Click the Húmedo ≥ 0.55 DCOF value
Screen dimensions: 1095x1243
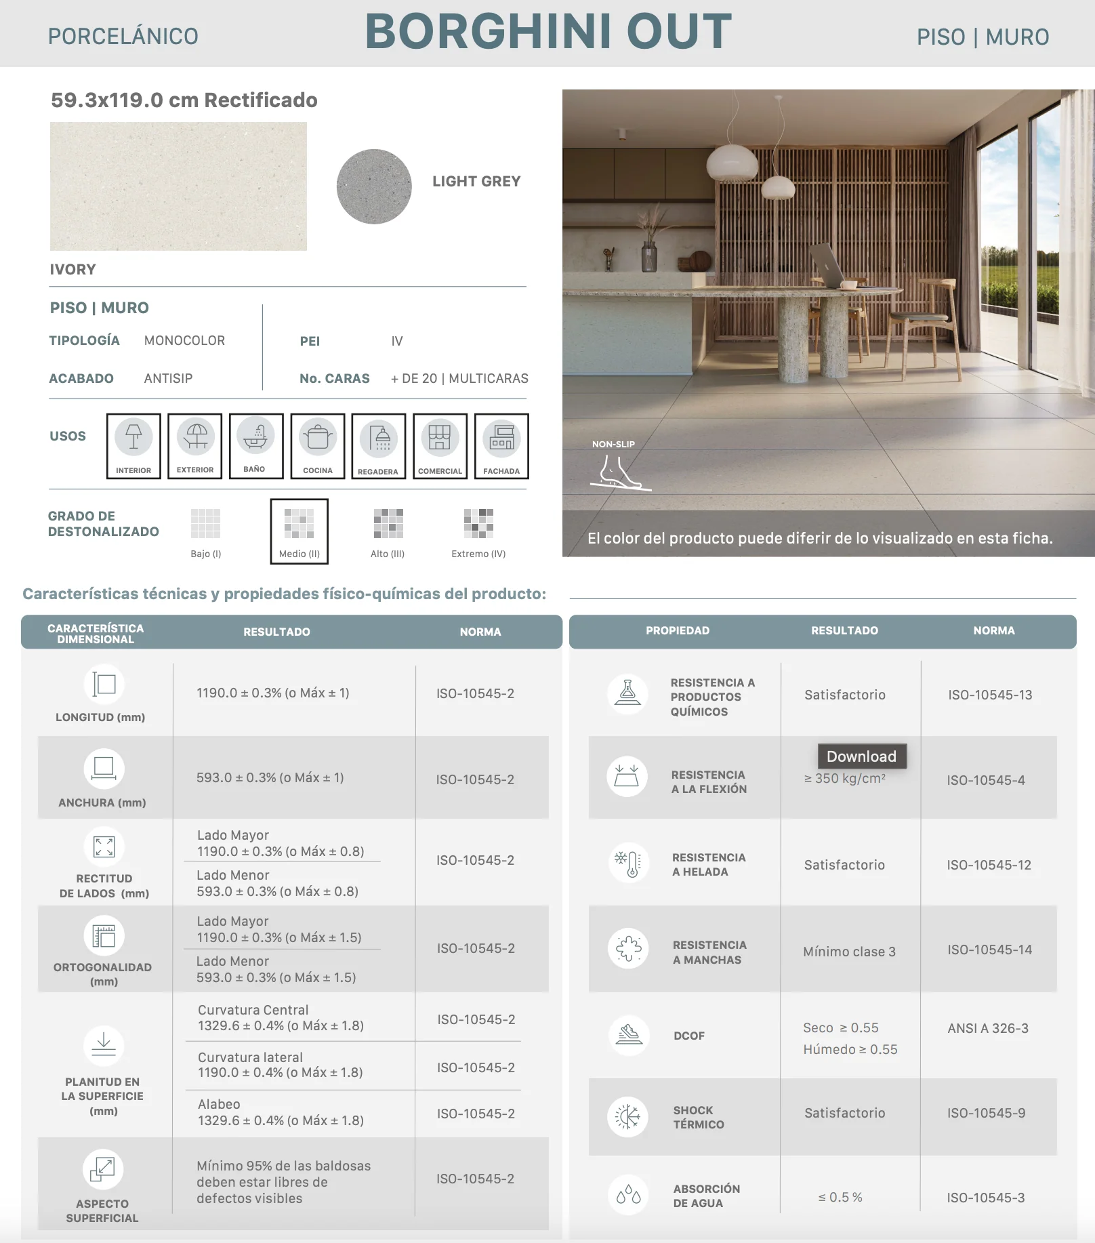(850, 1050)
